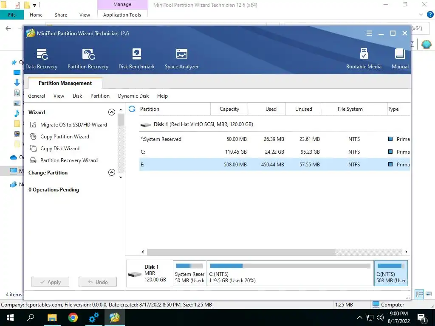Click the volume speaker tray icon

point(380,318)
